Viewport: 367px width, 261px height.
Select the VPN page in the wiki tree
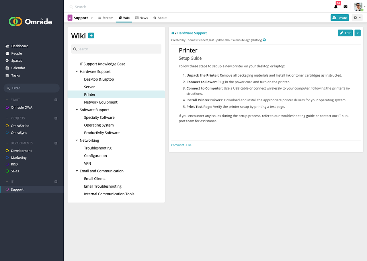pyautogui.click(x=87, y=163)
